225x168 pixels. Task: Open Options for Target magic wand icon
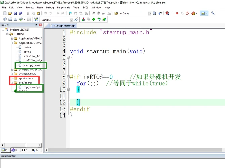coord(77,19)
